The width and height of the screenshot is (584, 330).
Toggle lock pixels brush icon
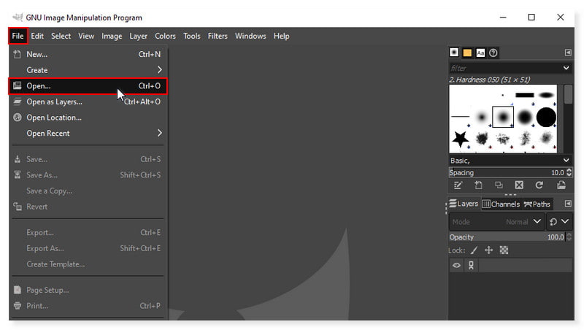click(474, 250)
